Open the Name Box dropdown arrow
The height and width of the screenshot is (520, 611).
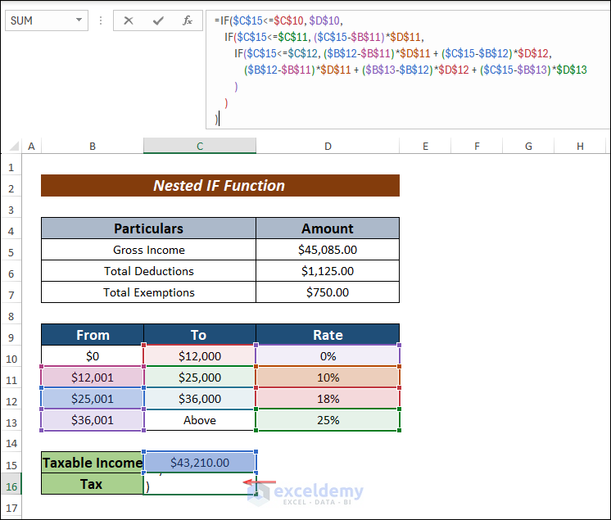pyautogui.click(x=79, y=20)
